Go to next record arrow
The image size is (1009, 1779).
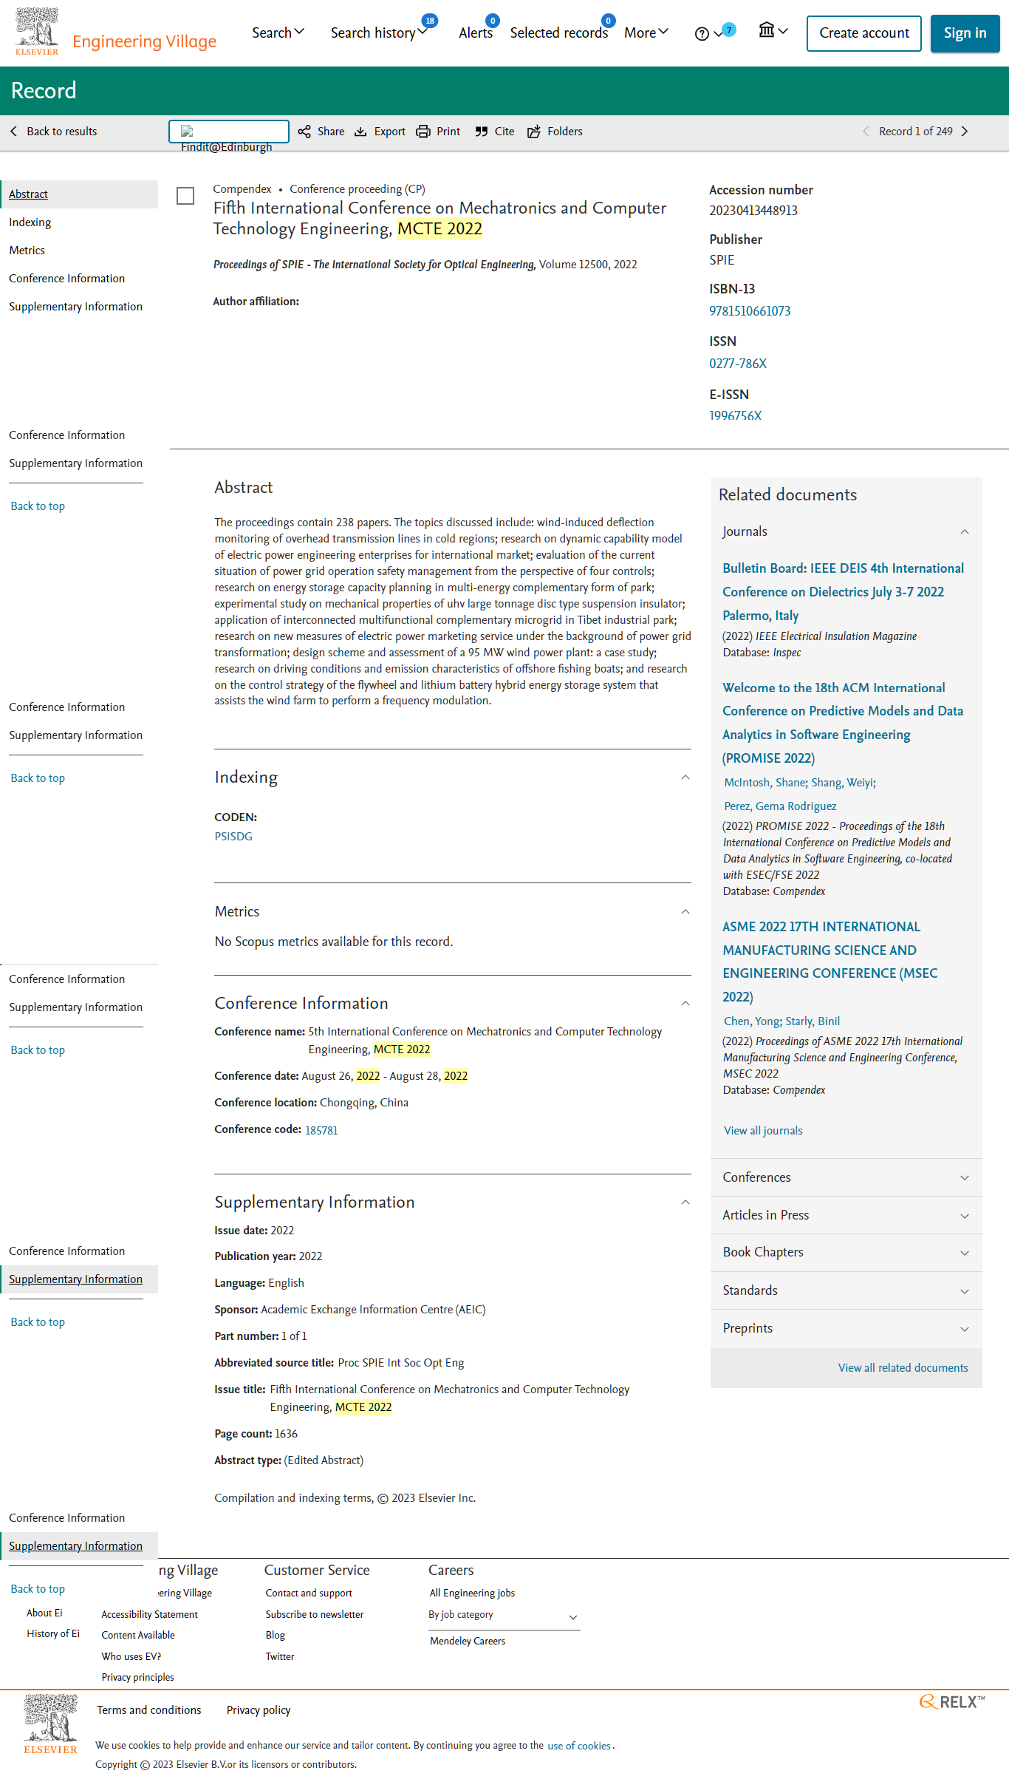coord(965,132)
